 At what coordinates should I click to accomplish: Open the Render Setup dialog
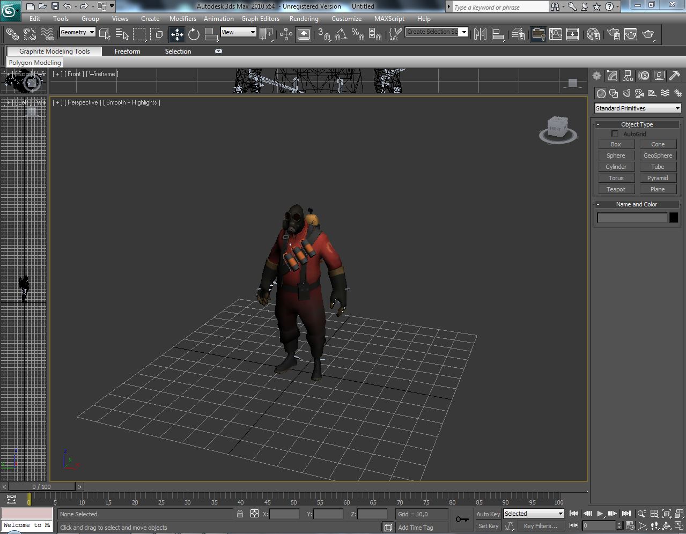click(614, 34)
